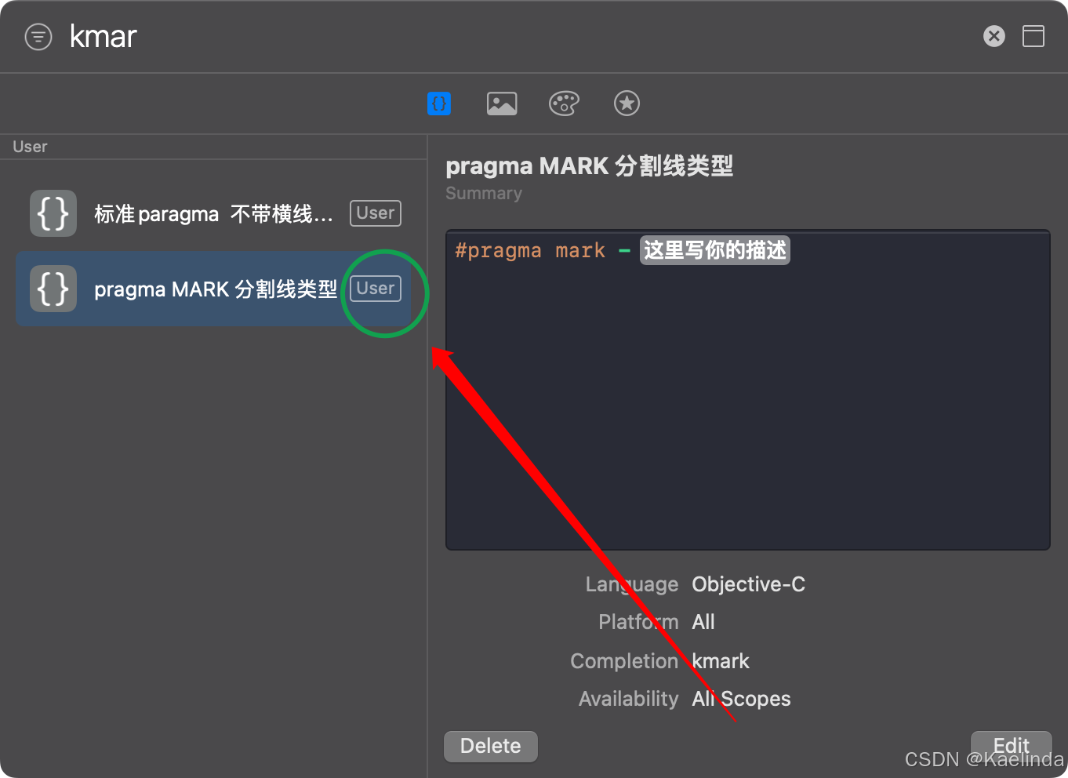
Task: Click the Language value 'Objective-C'
Action: tap(749, 584)
